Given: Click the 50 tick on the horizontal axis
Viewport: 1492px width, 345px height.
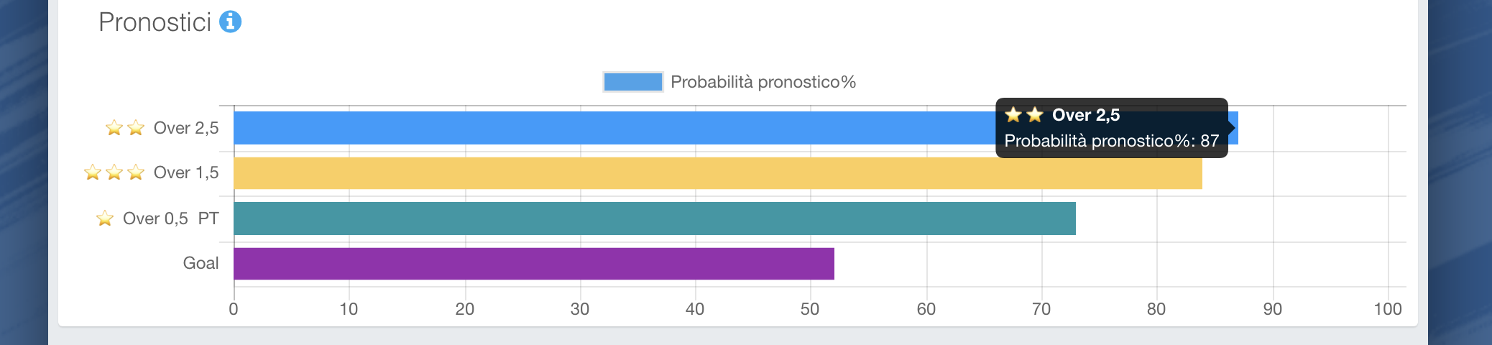Looking at the screenshot, I should coord(810,309).
